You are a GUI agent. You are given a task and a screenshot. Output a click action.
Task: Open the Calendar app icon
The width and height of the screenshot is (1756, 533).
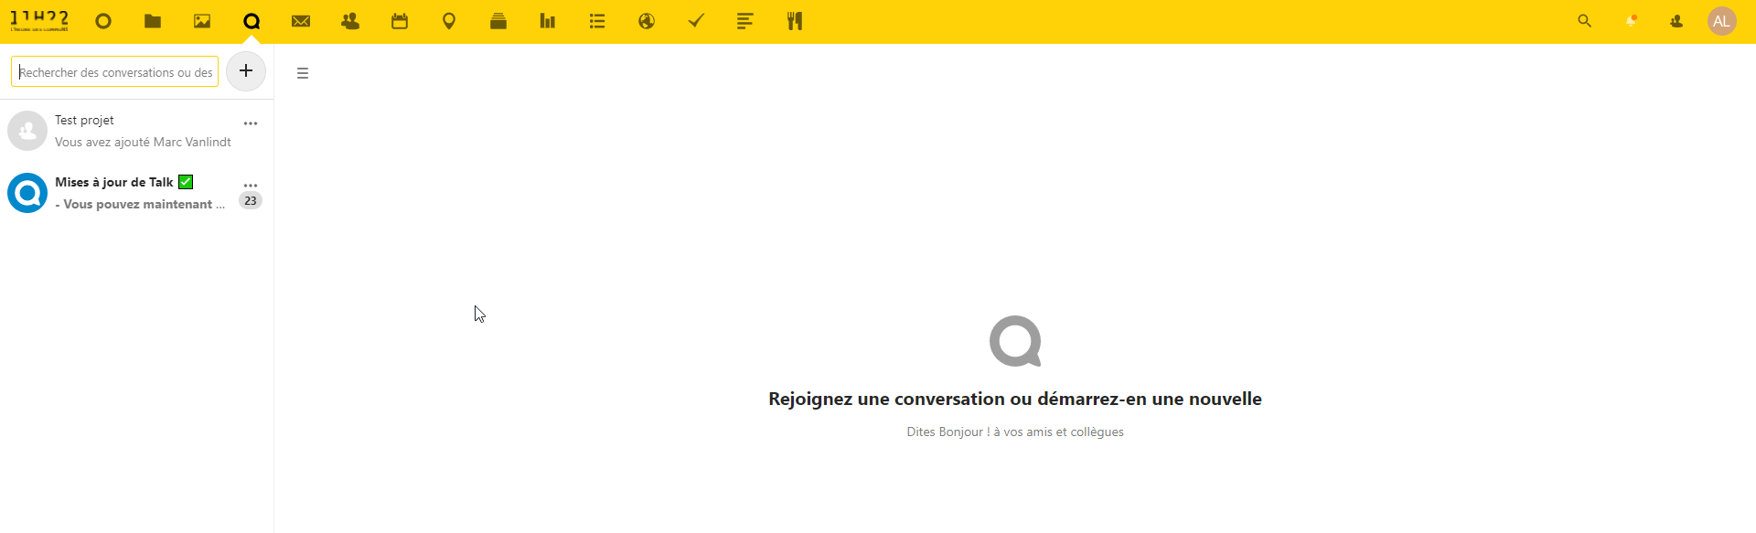[x=400, y=21]
